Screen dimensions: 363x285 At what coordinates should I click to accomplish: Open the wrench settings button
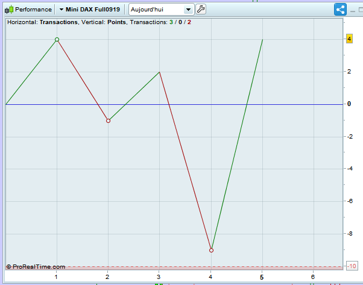pos(201,10)
